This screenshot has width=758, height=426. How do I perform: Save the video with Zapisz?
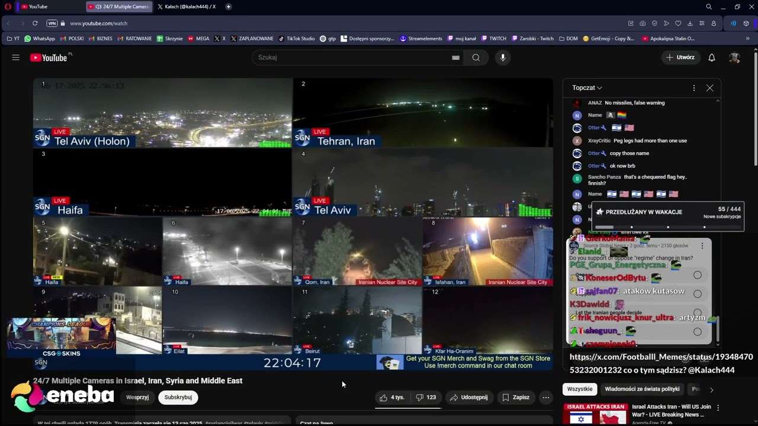[516, 398]
